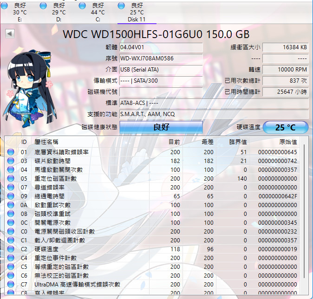Click the firmware field 04.04V01
Image resolution: width=313 pixels, height=299 pixels.
161,47
